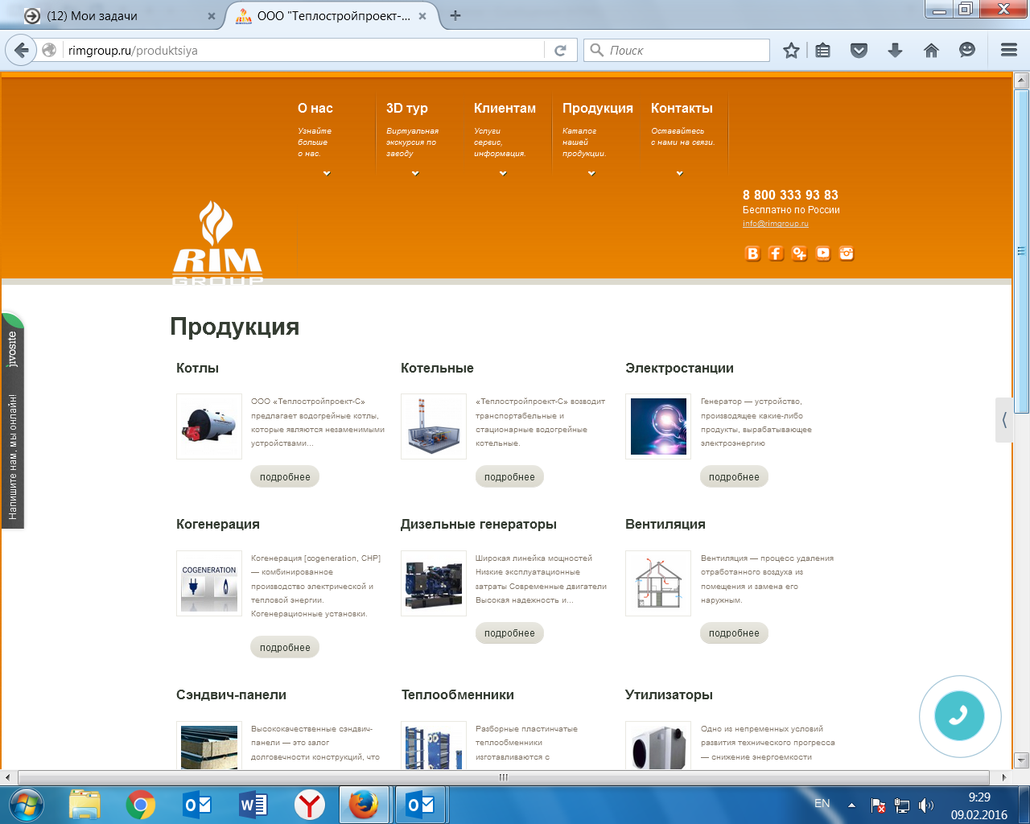Click the phone number 8 800 333 93 83
Screen dimensions: 1030x824
pyautogui.click(x=790, y=195)
